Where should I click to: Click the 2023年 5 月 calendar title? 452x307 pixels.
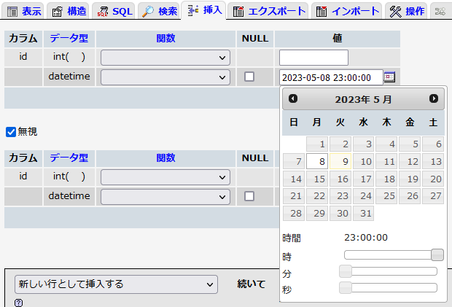point(363,99)
